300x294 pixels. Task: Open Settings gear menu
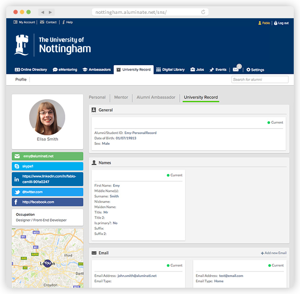[255, 70]
